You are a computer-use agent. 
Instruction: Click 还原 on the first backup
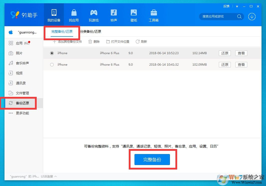224,53
